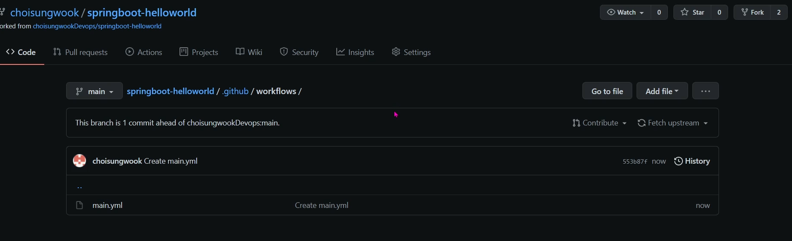This screenshot has width=792, height=241.
Task: Click the star icon on Star button
Action: point(685,12)
